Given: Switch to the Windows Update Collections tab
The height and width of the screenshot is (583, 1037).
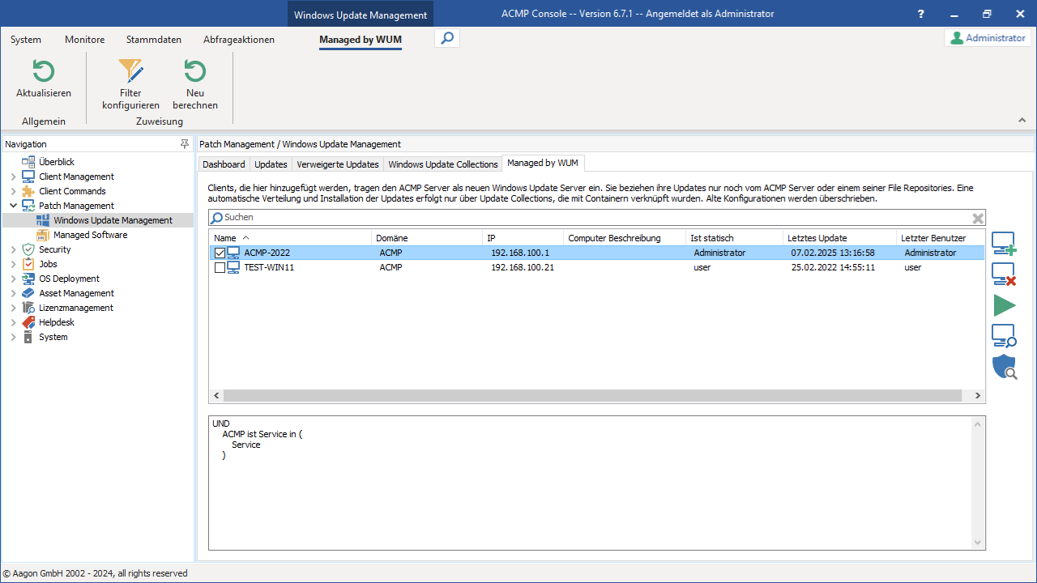Looking at the screenshot, I should [x=442, y=164].
